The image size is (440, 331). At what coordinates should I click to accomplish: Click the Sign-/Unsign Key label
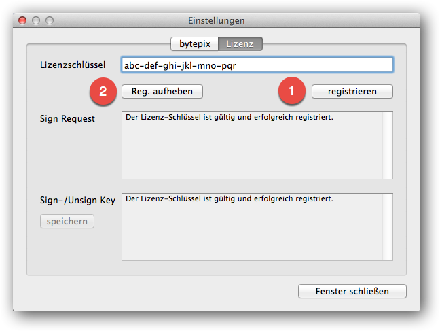[x=77, y=200]
